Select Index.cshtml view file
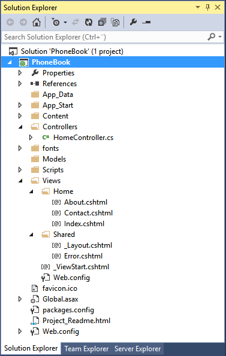Image resolution: width=226 pixels, height=356 pixels. tap(84, 224)
